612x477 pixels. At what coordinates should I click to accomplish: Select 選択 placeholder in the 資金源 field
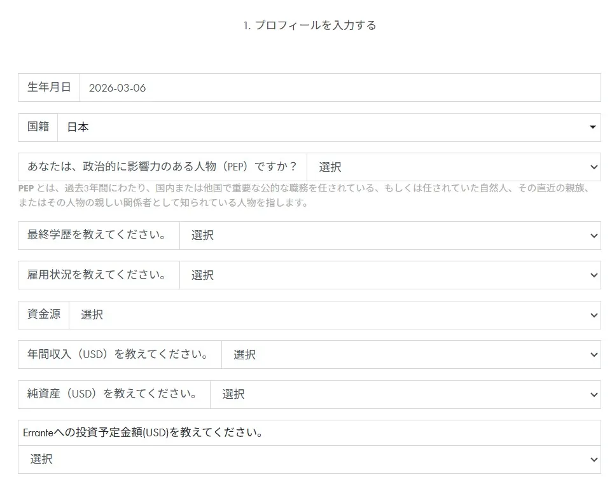(x=91, y=314)
